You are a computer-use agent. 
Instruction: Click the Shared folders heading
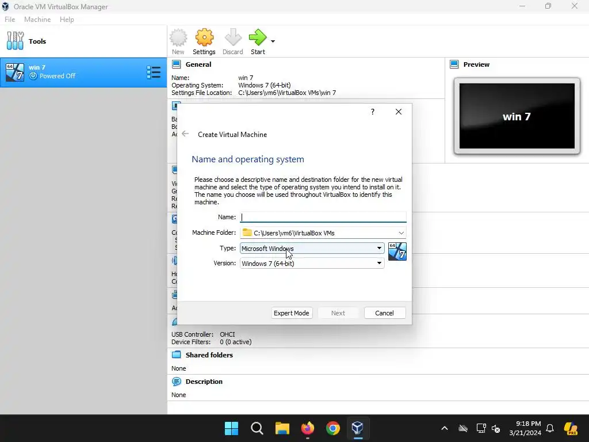[209, 355]
